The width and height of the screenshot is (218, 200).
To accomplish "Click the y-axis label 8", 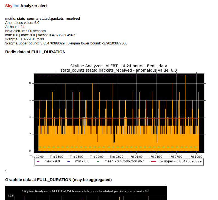I will tap(30, 83).
